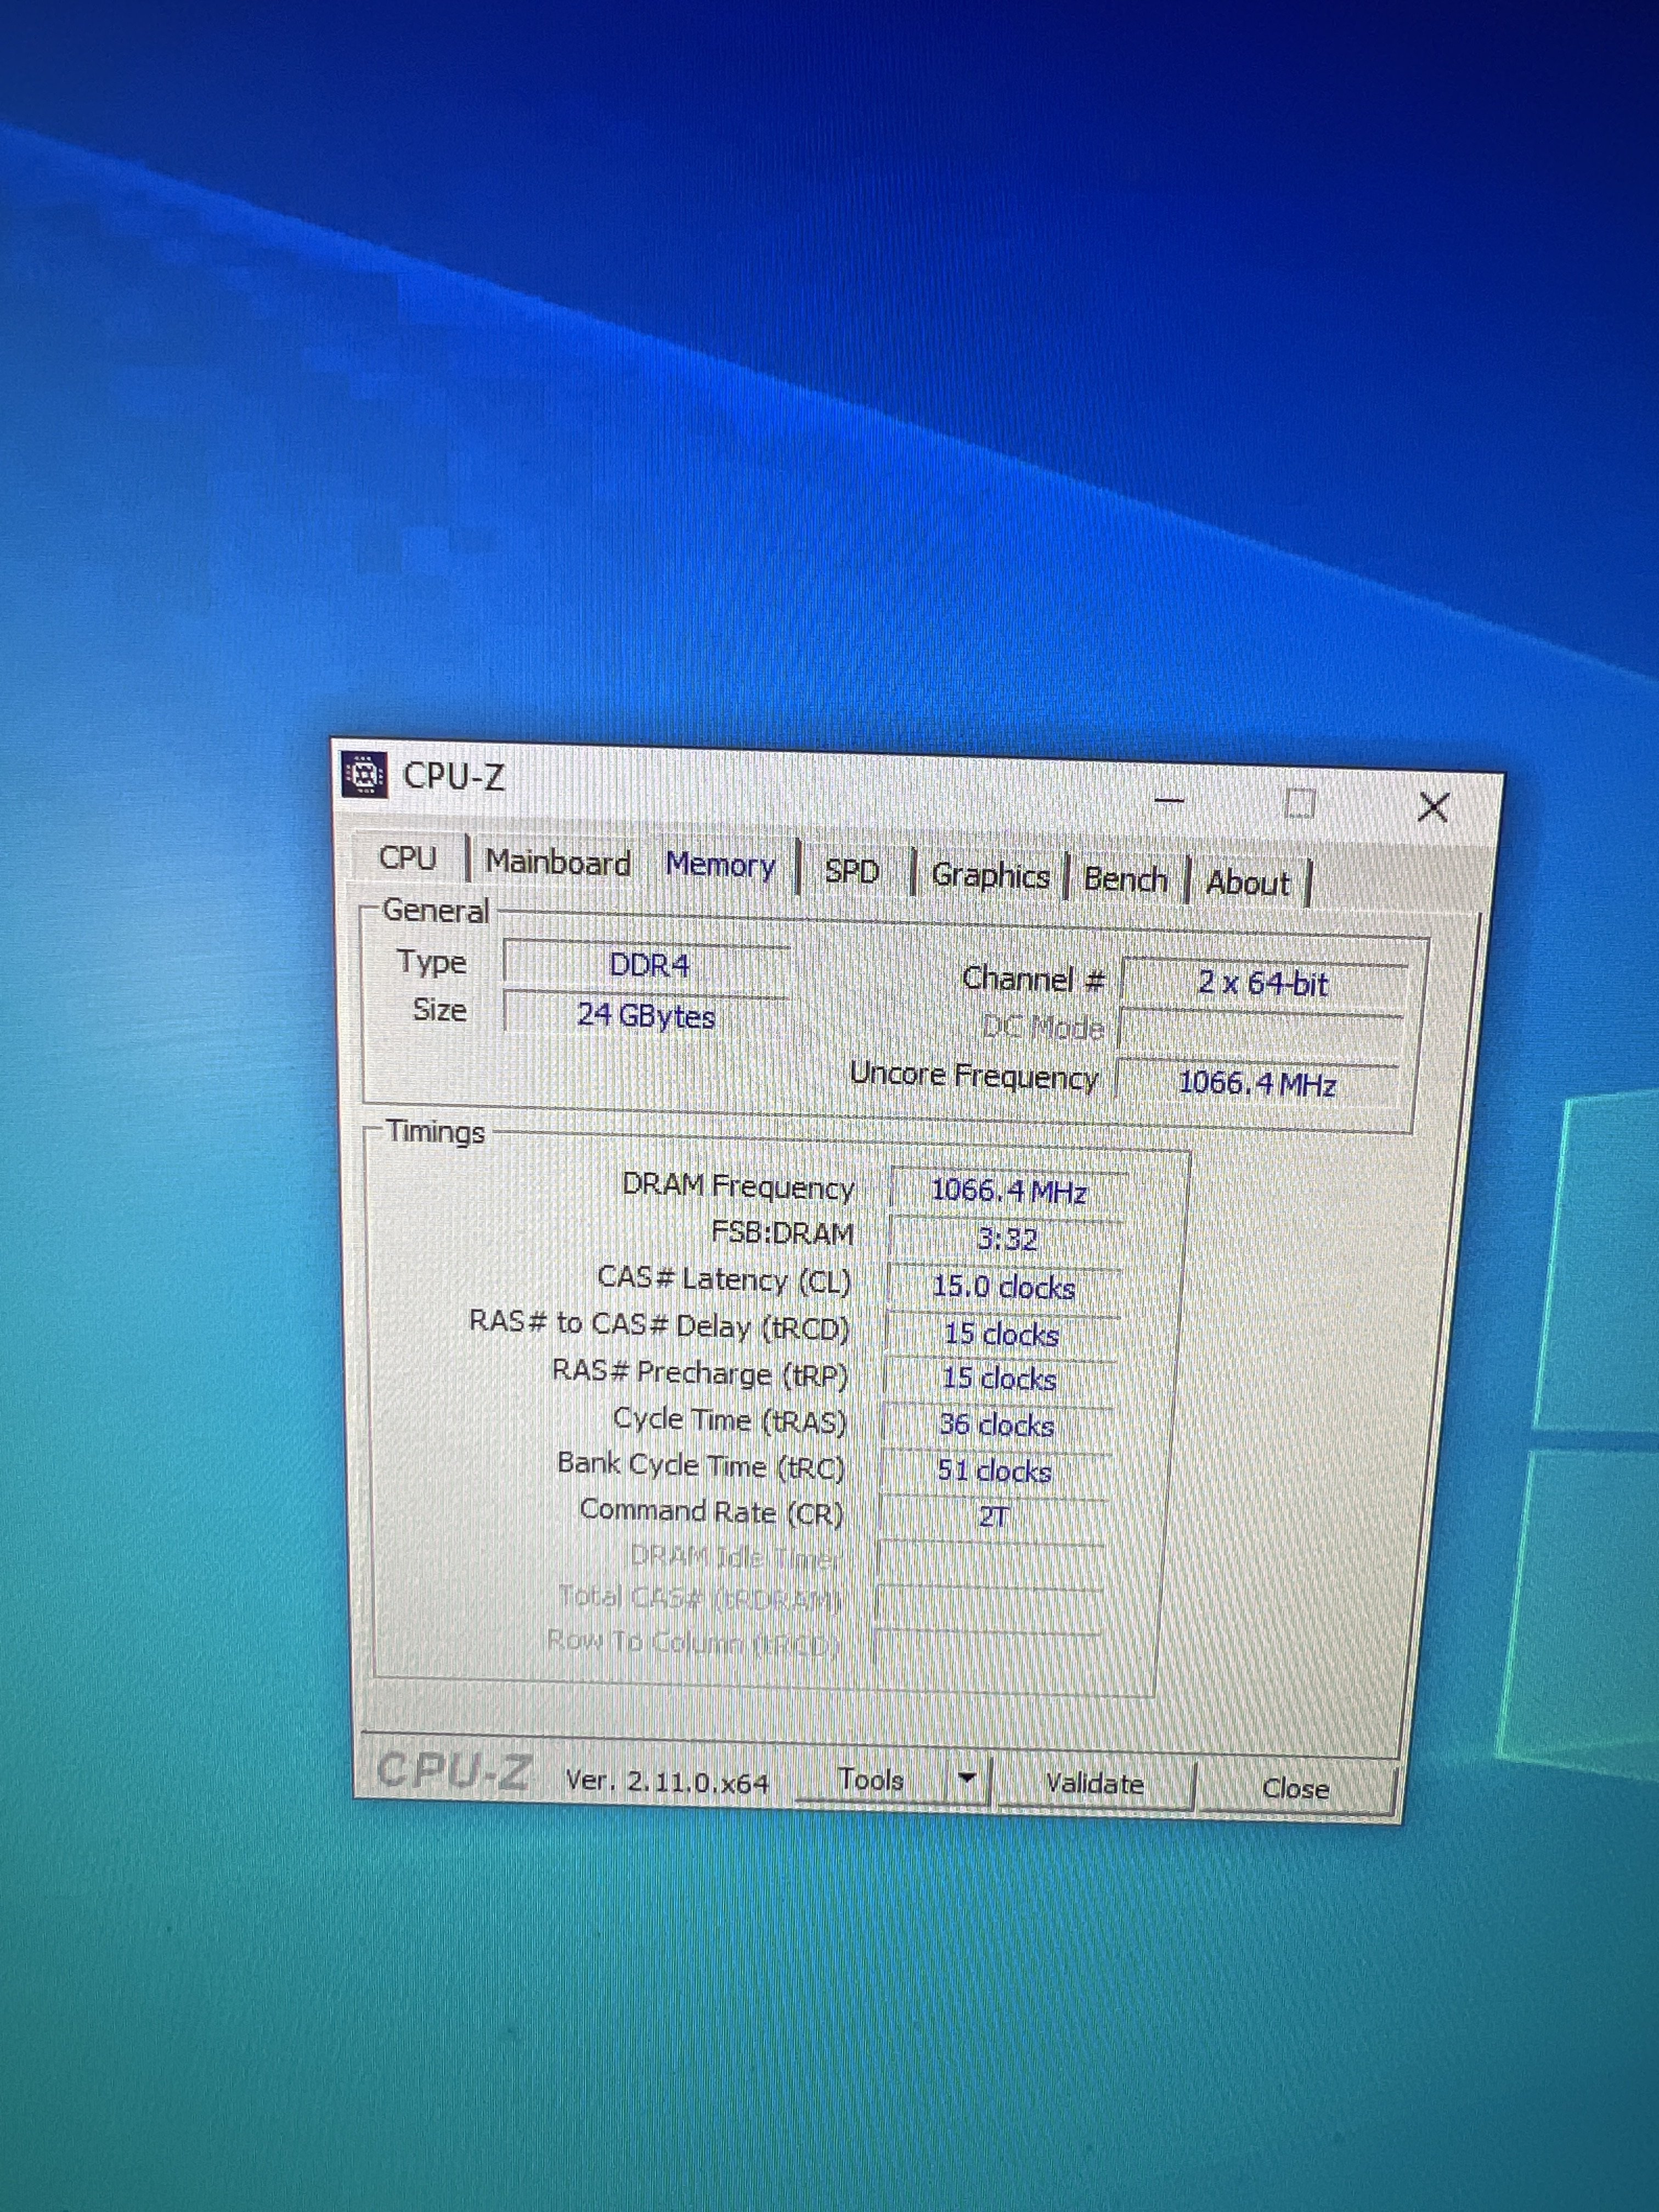Click the 24 GBytes Size field

tap(646, 1016)
